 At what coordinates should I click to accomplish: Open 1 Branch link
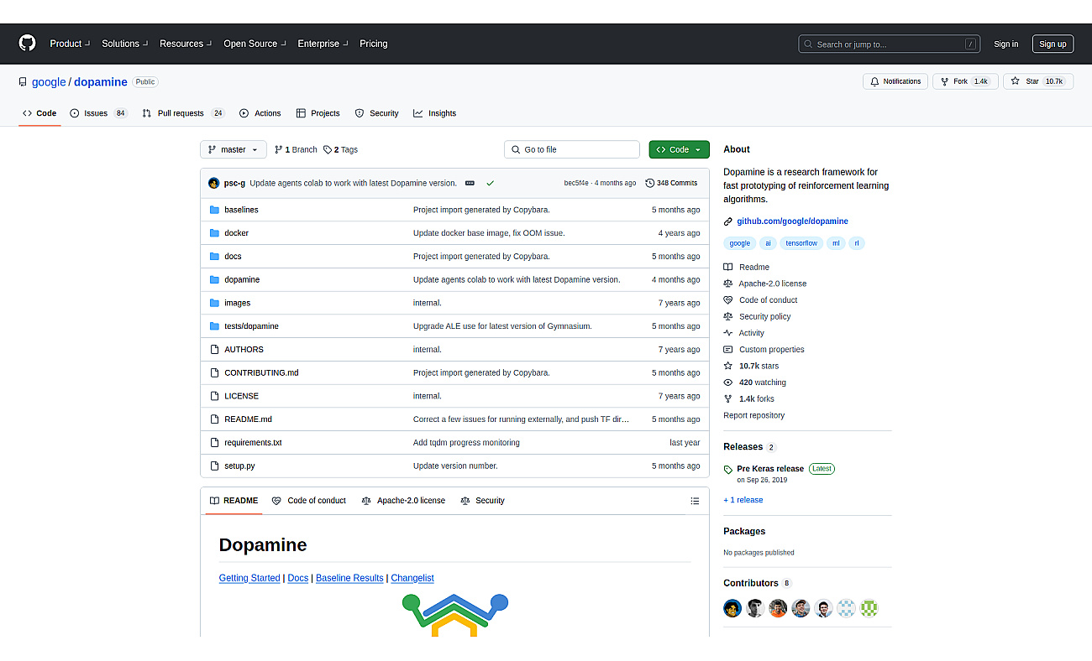(x=296, y=149)
